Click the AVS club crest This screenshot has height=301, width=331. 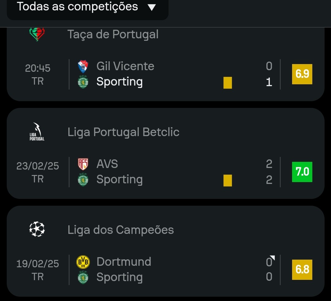(x=83, y=164)
